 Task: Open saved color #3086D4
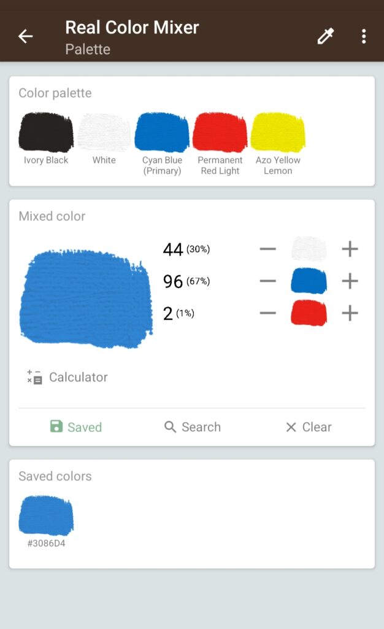pyautogui.click(x=46, y=516)
